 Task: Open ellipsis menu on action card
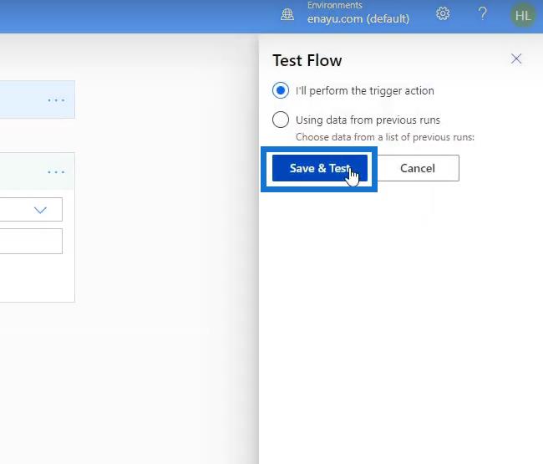56,172
